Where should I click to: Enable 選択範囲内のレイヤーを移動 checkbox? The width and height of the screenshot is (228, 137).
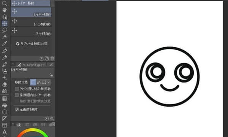[17, 95]
